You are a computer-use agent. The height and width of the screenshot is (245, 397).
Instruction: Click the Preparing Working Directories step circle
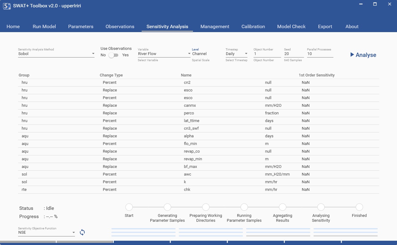click(206, 207)
